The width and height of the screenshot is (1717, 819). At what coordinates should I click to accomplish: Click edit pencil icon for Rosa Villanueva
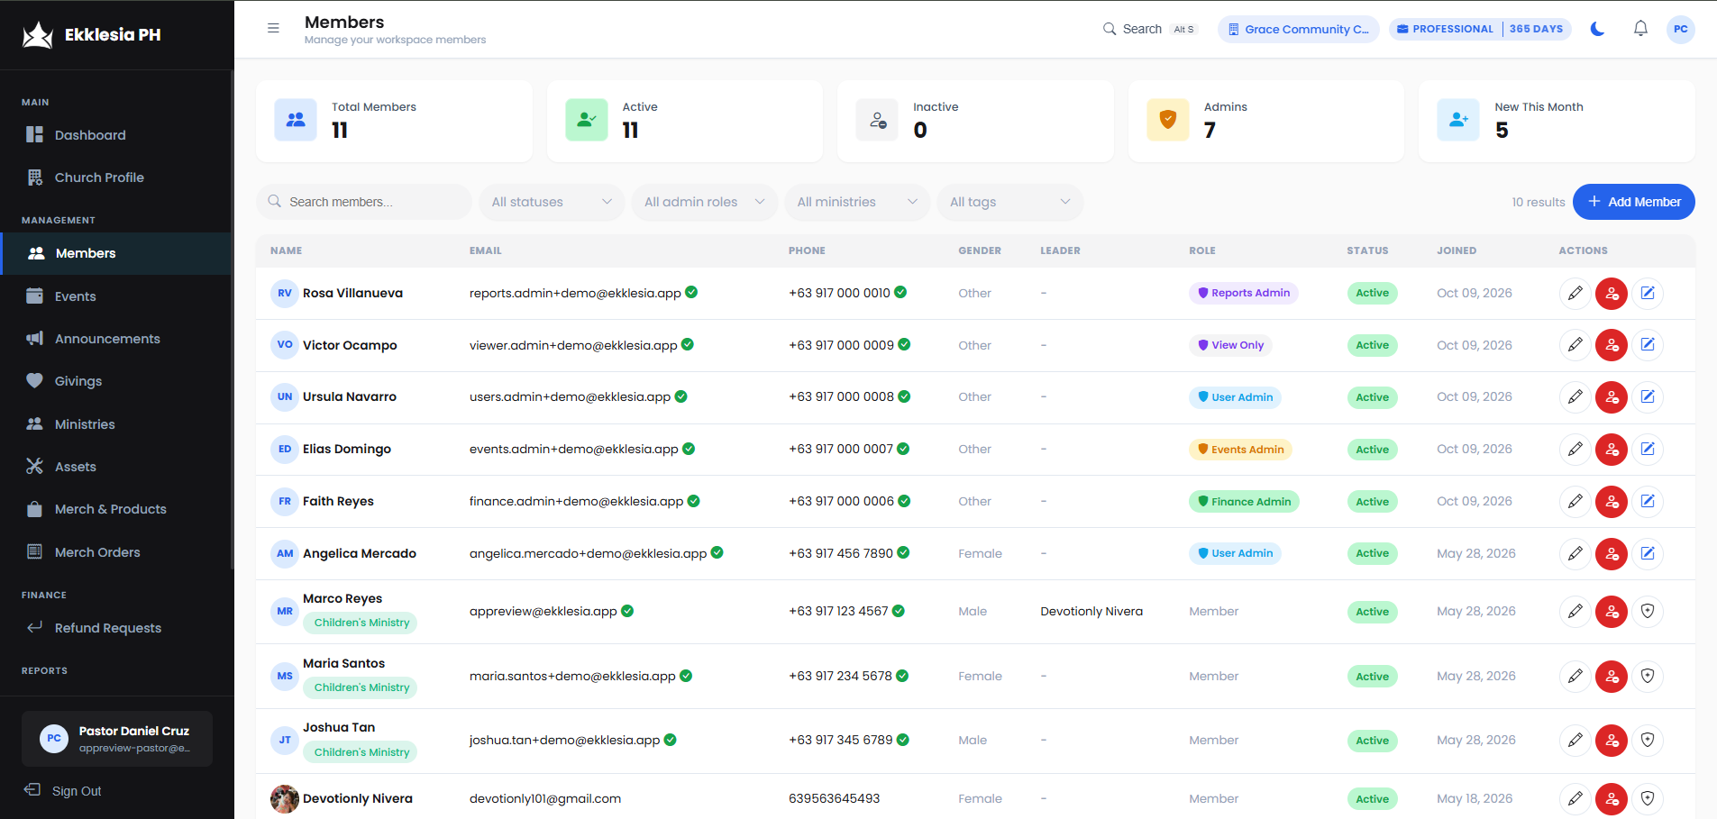[1575, 293]
